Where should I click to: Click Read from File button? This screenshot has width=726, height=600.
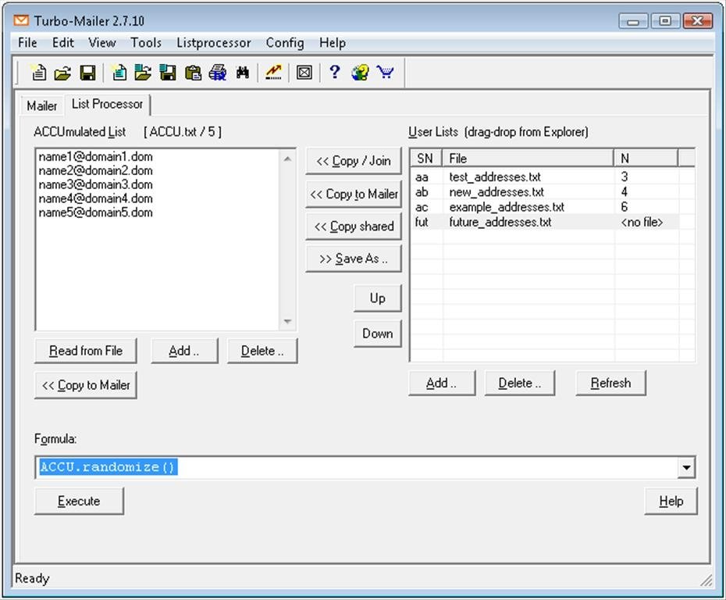[x=86, y=351]
